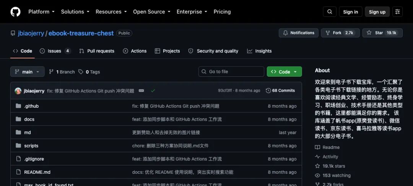The image size is (413, 186).
Task: Open the docs folder
Action: point(29,119)
